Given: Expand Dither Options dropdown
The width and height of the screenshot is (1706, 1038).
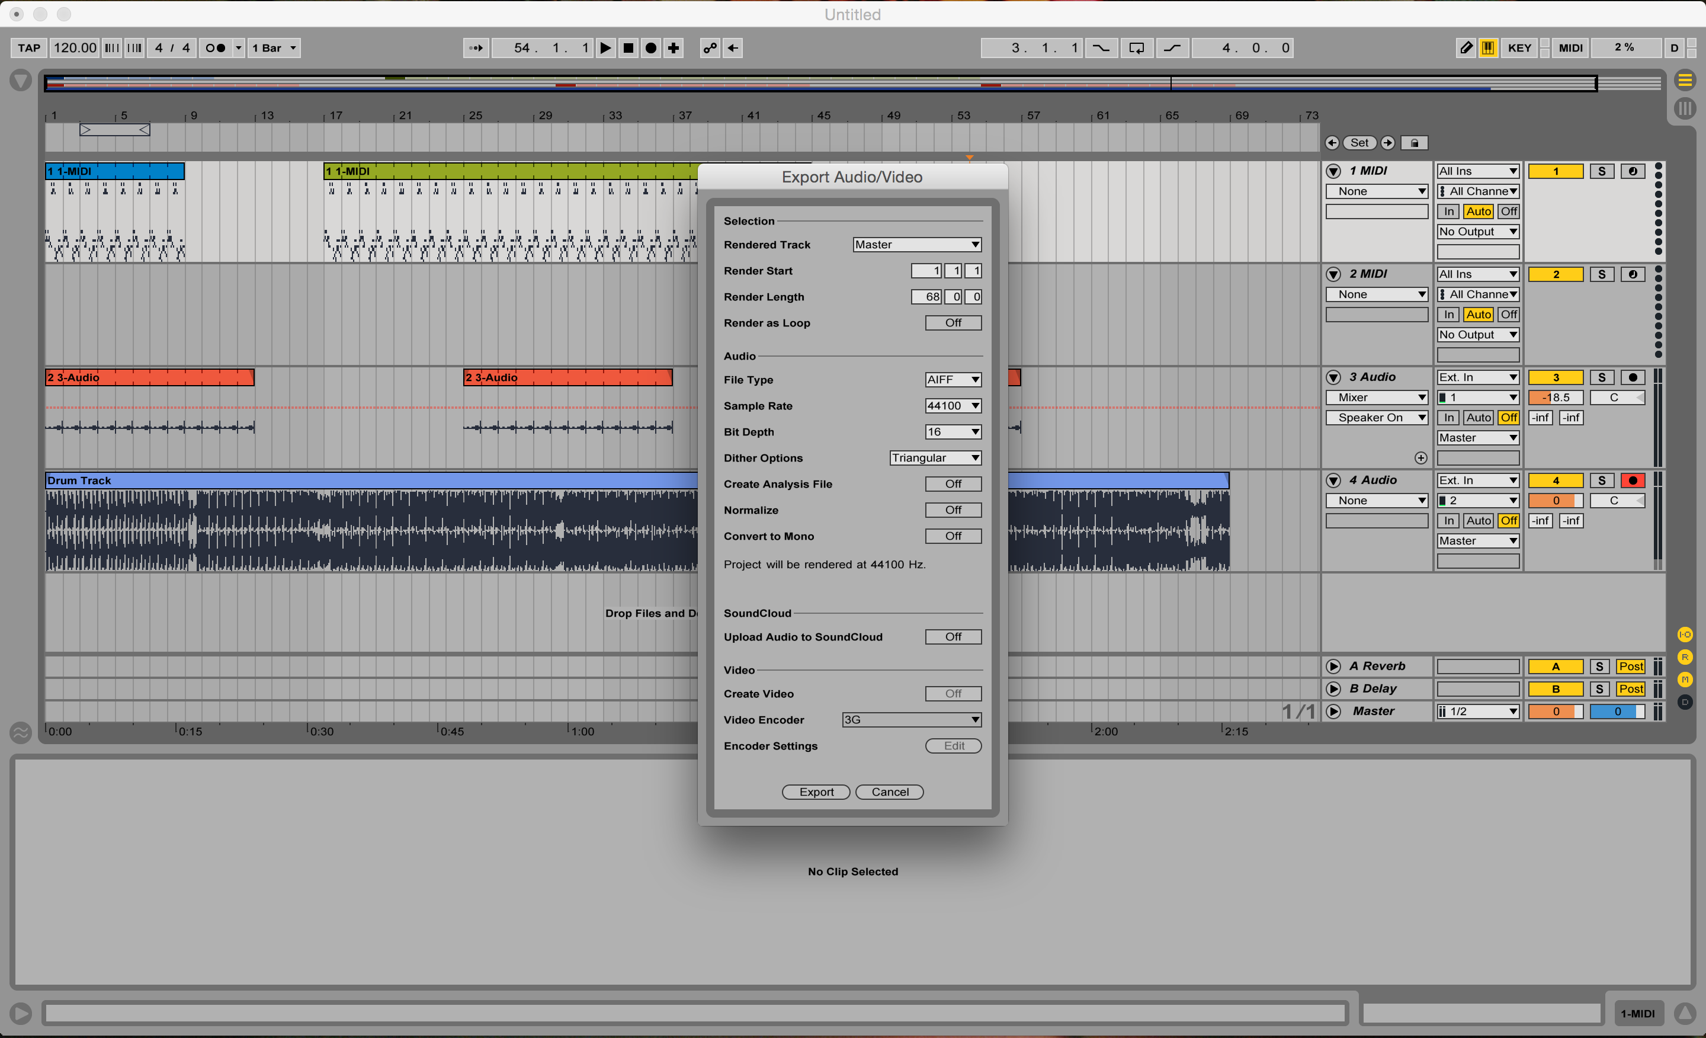Looking at the screenshot, I should coord(935,458).
